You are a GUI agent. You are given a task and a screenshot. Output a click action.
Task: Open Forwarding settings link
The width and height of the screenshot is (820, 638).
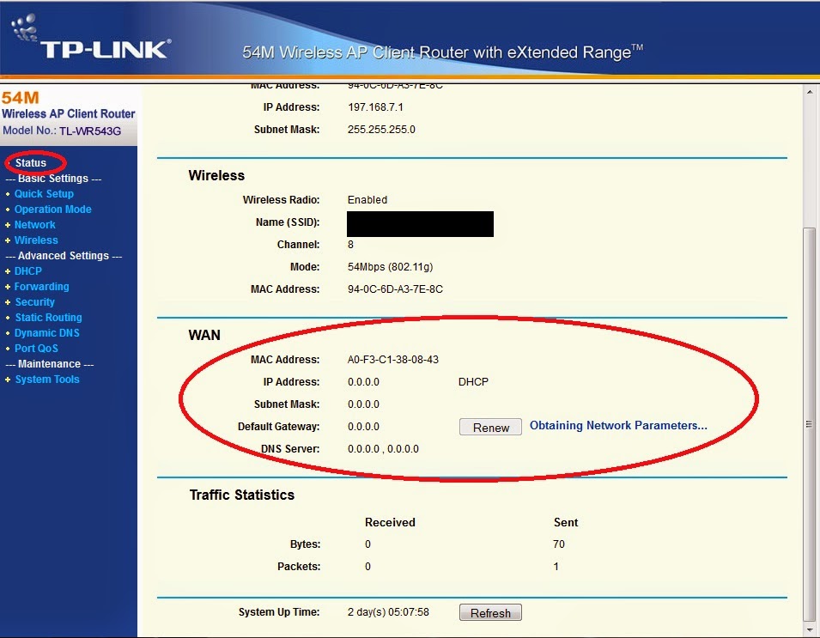(x=41, y=287)
